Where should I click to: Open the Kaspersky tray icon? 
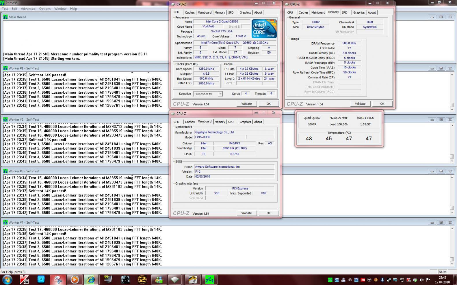tap(408, 280)
